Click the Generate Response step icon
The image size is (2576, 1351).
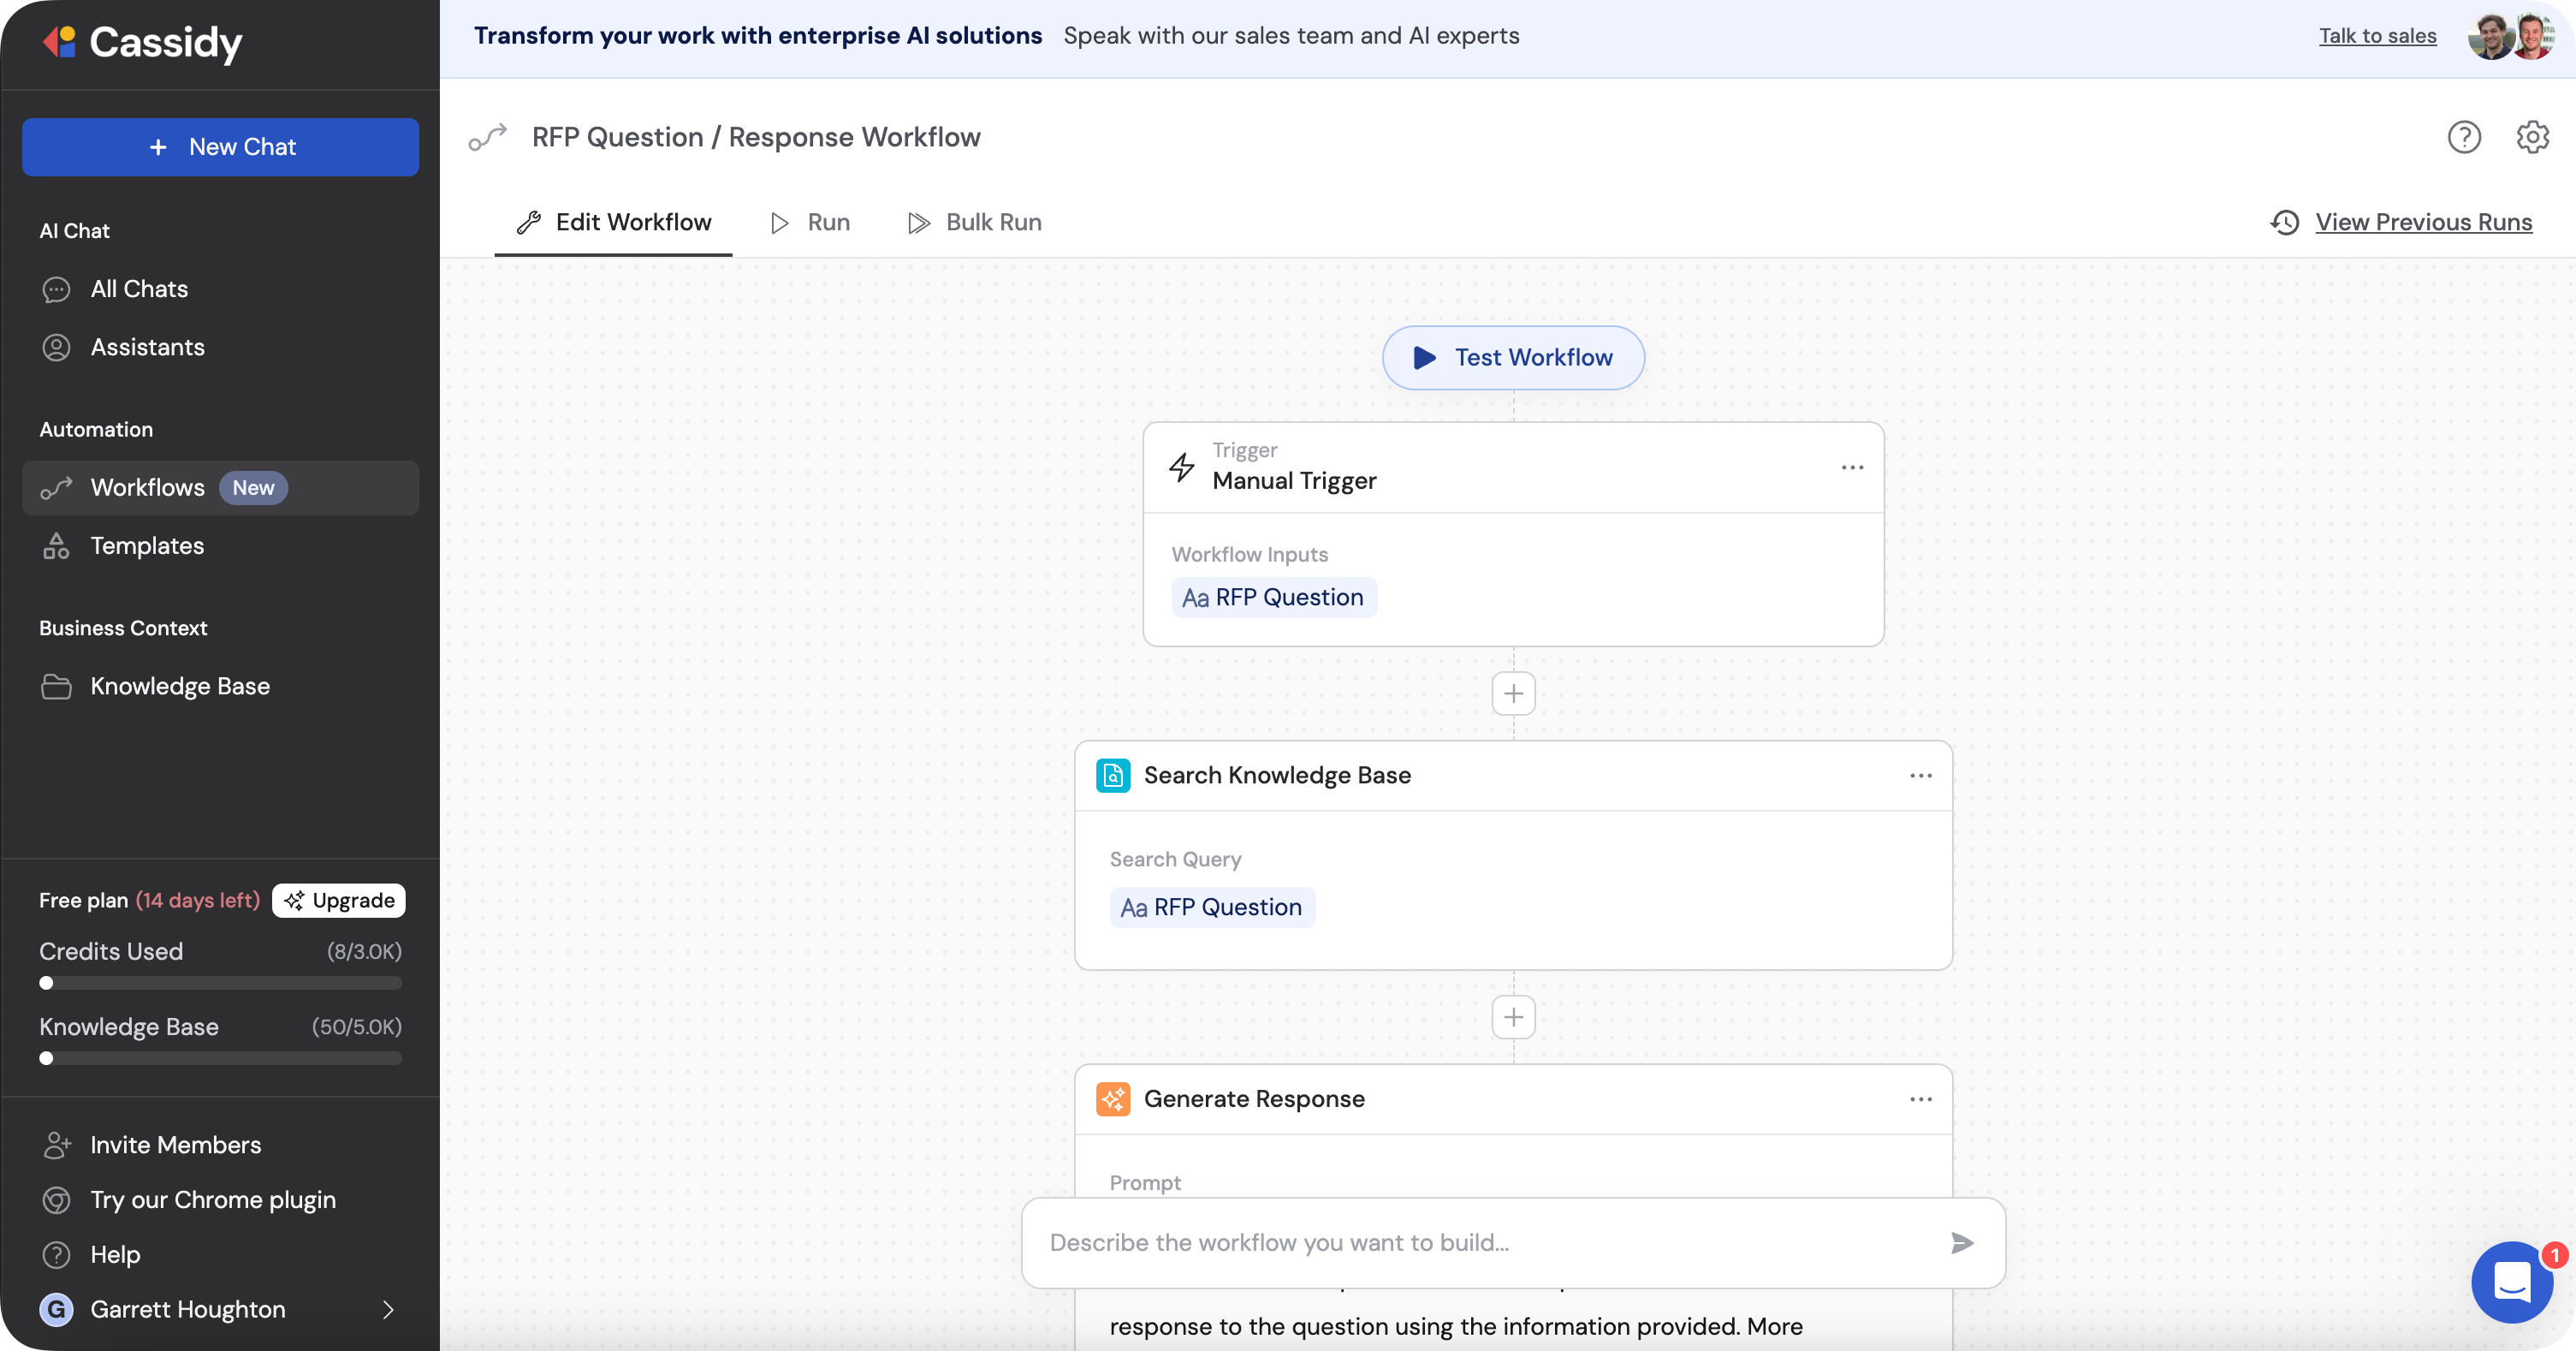pos(1113,1098)
